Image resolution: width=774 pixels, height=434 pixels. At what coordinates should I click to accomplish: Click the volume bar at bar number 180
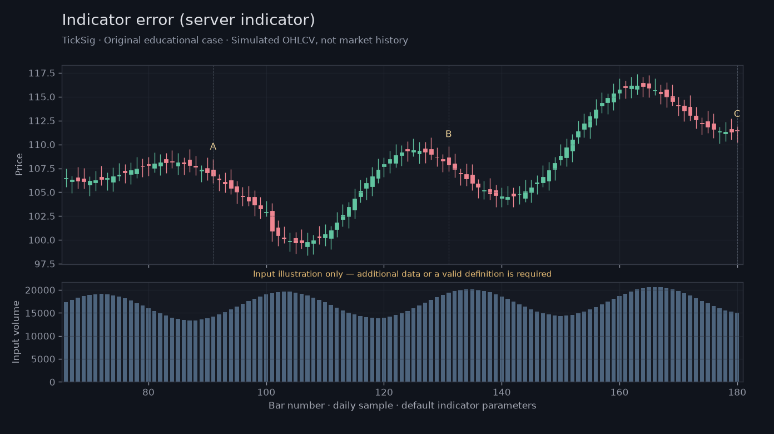737,347
